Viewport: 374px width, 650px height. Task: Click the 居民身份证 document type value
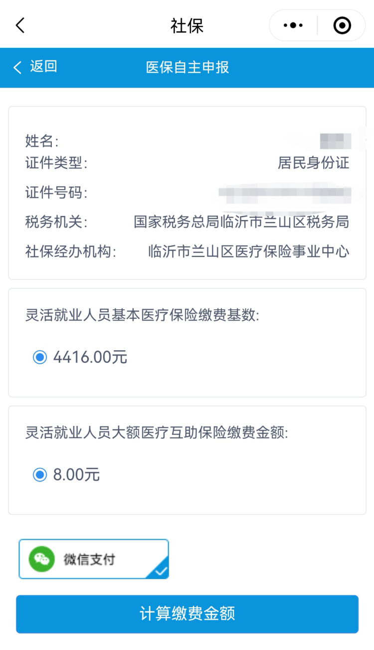point(313,163)
